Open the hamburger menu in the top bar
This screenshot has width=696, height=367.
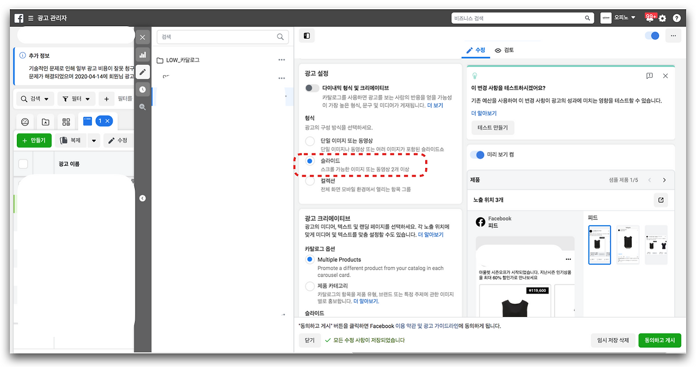[x=31, y=17]
